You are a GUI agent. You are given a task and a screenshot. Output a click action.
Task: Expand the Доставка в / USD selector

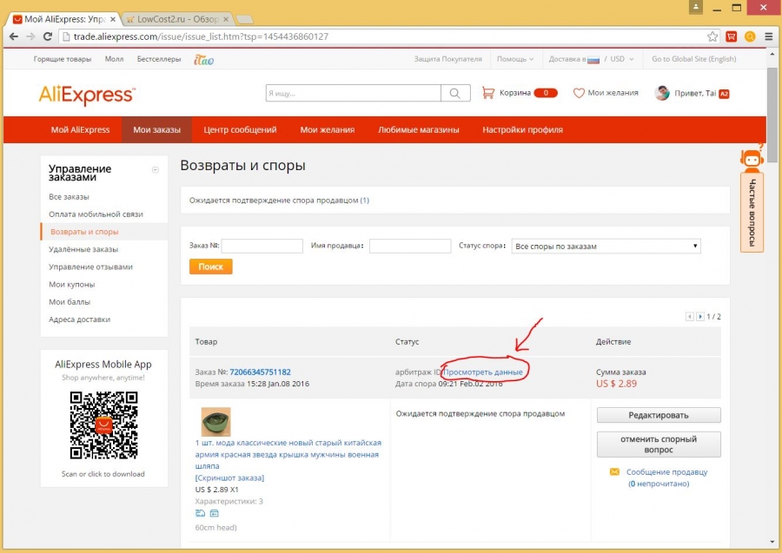point(591,59)
